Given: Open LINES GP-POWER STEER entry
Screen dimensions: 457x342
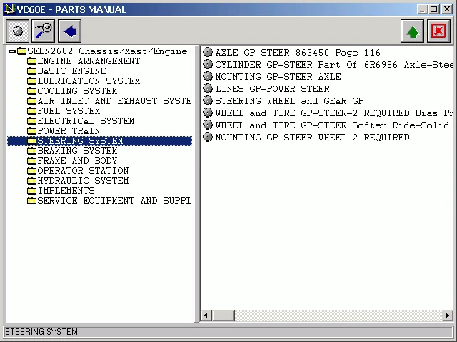Looking at the screenshot, I should pyautogui.click(x=272, y=88).
